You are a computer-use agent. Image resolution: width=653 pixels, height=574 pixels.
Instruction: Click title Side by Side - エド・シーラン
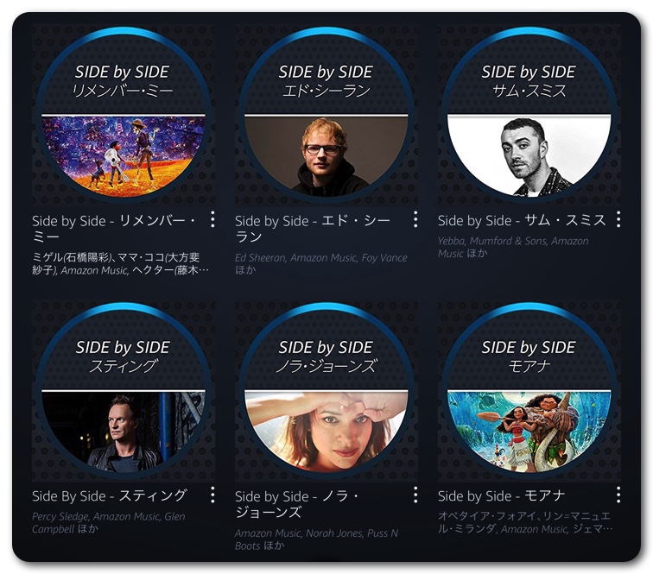click(313, 228)
